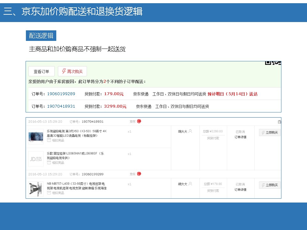Click the red JD chat icon for order 19070418931
Viewport: 307px width, 230px height.
click(x=139, y=121)
